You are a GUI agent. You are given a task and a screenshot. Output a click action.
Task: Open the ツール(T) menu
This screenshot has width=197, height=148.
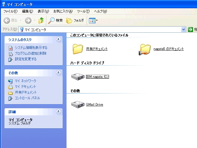click(83, 11)
